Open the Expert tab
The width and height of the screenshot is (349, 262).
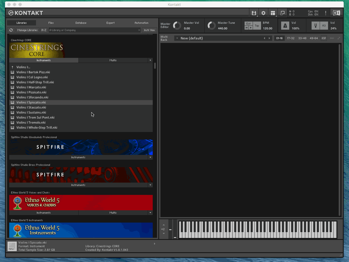point(111,23)
